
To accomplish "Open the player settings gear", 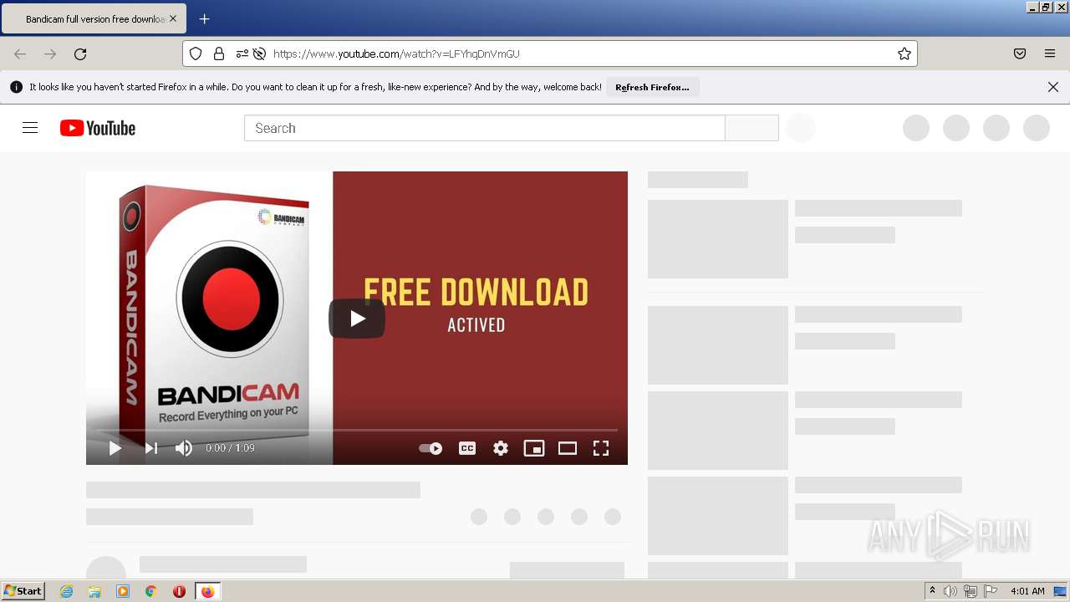I will click(501, 448).
